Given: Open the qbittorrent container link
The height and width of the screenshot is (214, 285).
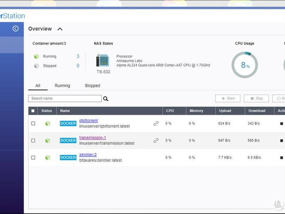Looking at the screenshot, I should pyautogui.click(x=88, y=121).
